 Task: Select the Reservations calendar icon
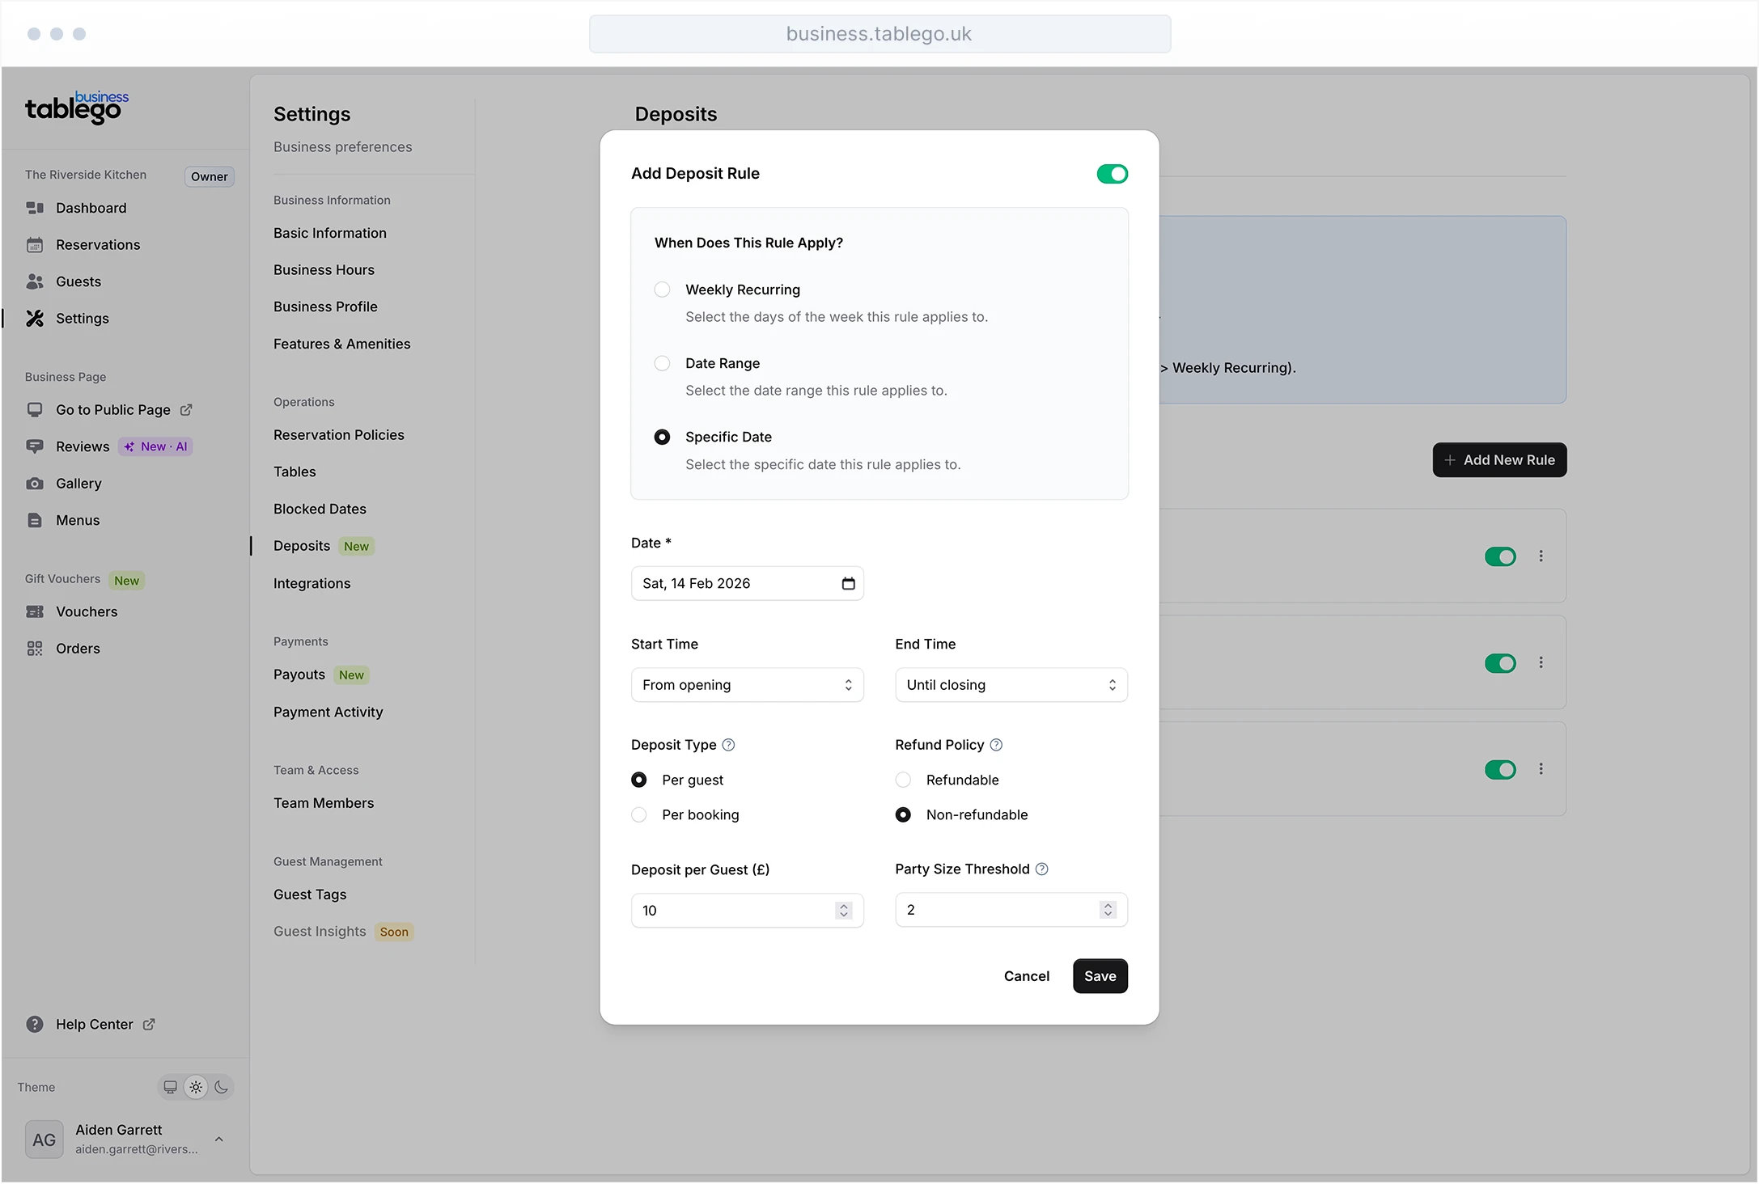(35, 244)
